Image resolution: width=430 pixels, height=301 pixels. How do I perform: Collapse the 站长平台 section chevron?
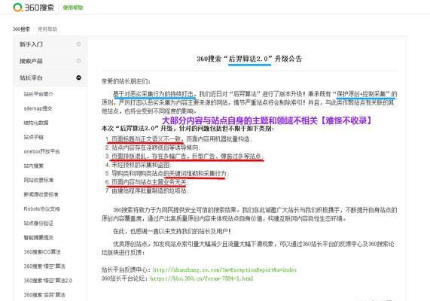[x=79, y=78]
